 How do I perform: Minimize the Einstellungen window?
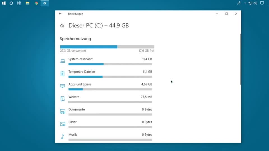(217, 14)
